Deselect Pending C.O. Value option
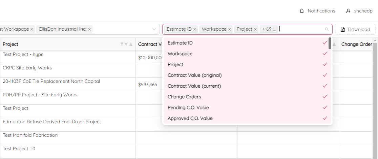378x159 pixels. pos(247,107)
